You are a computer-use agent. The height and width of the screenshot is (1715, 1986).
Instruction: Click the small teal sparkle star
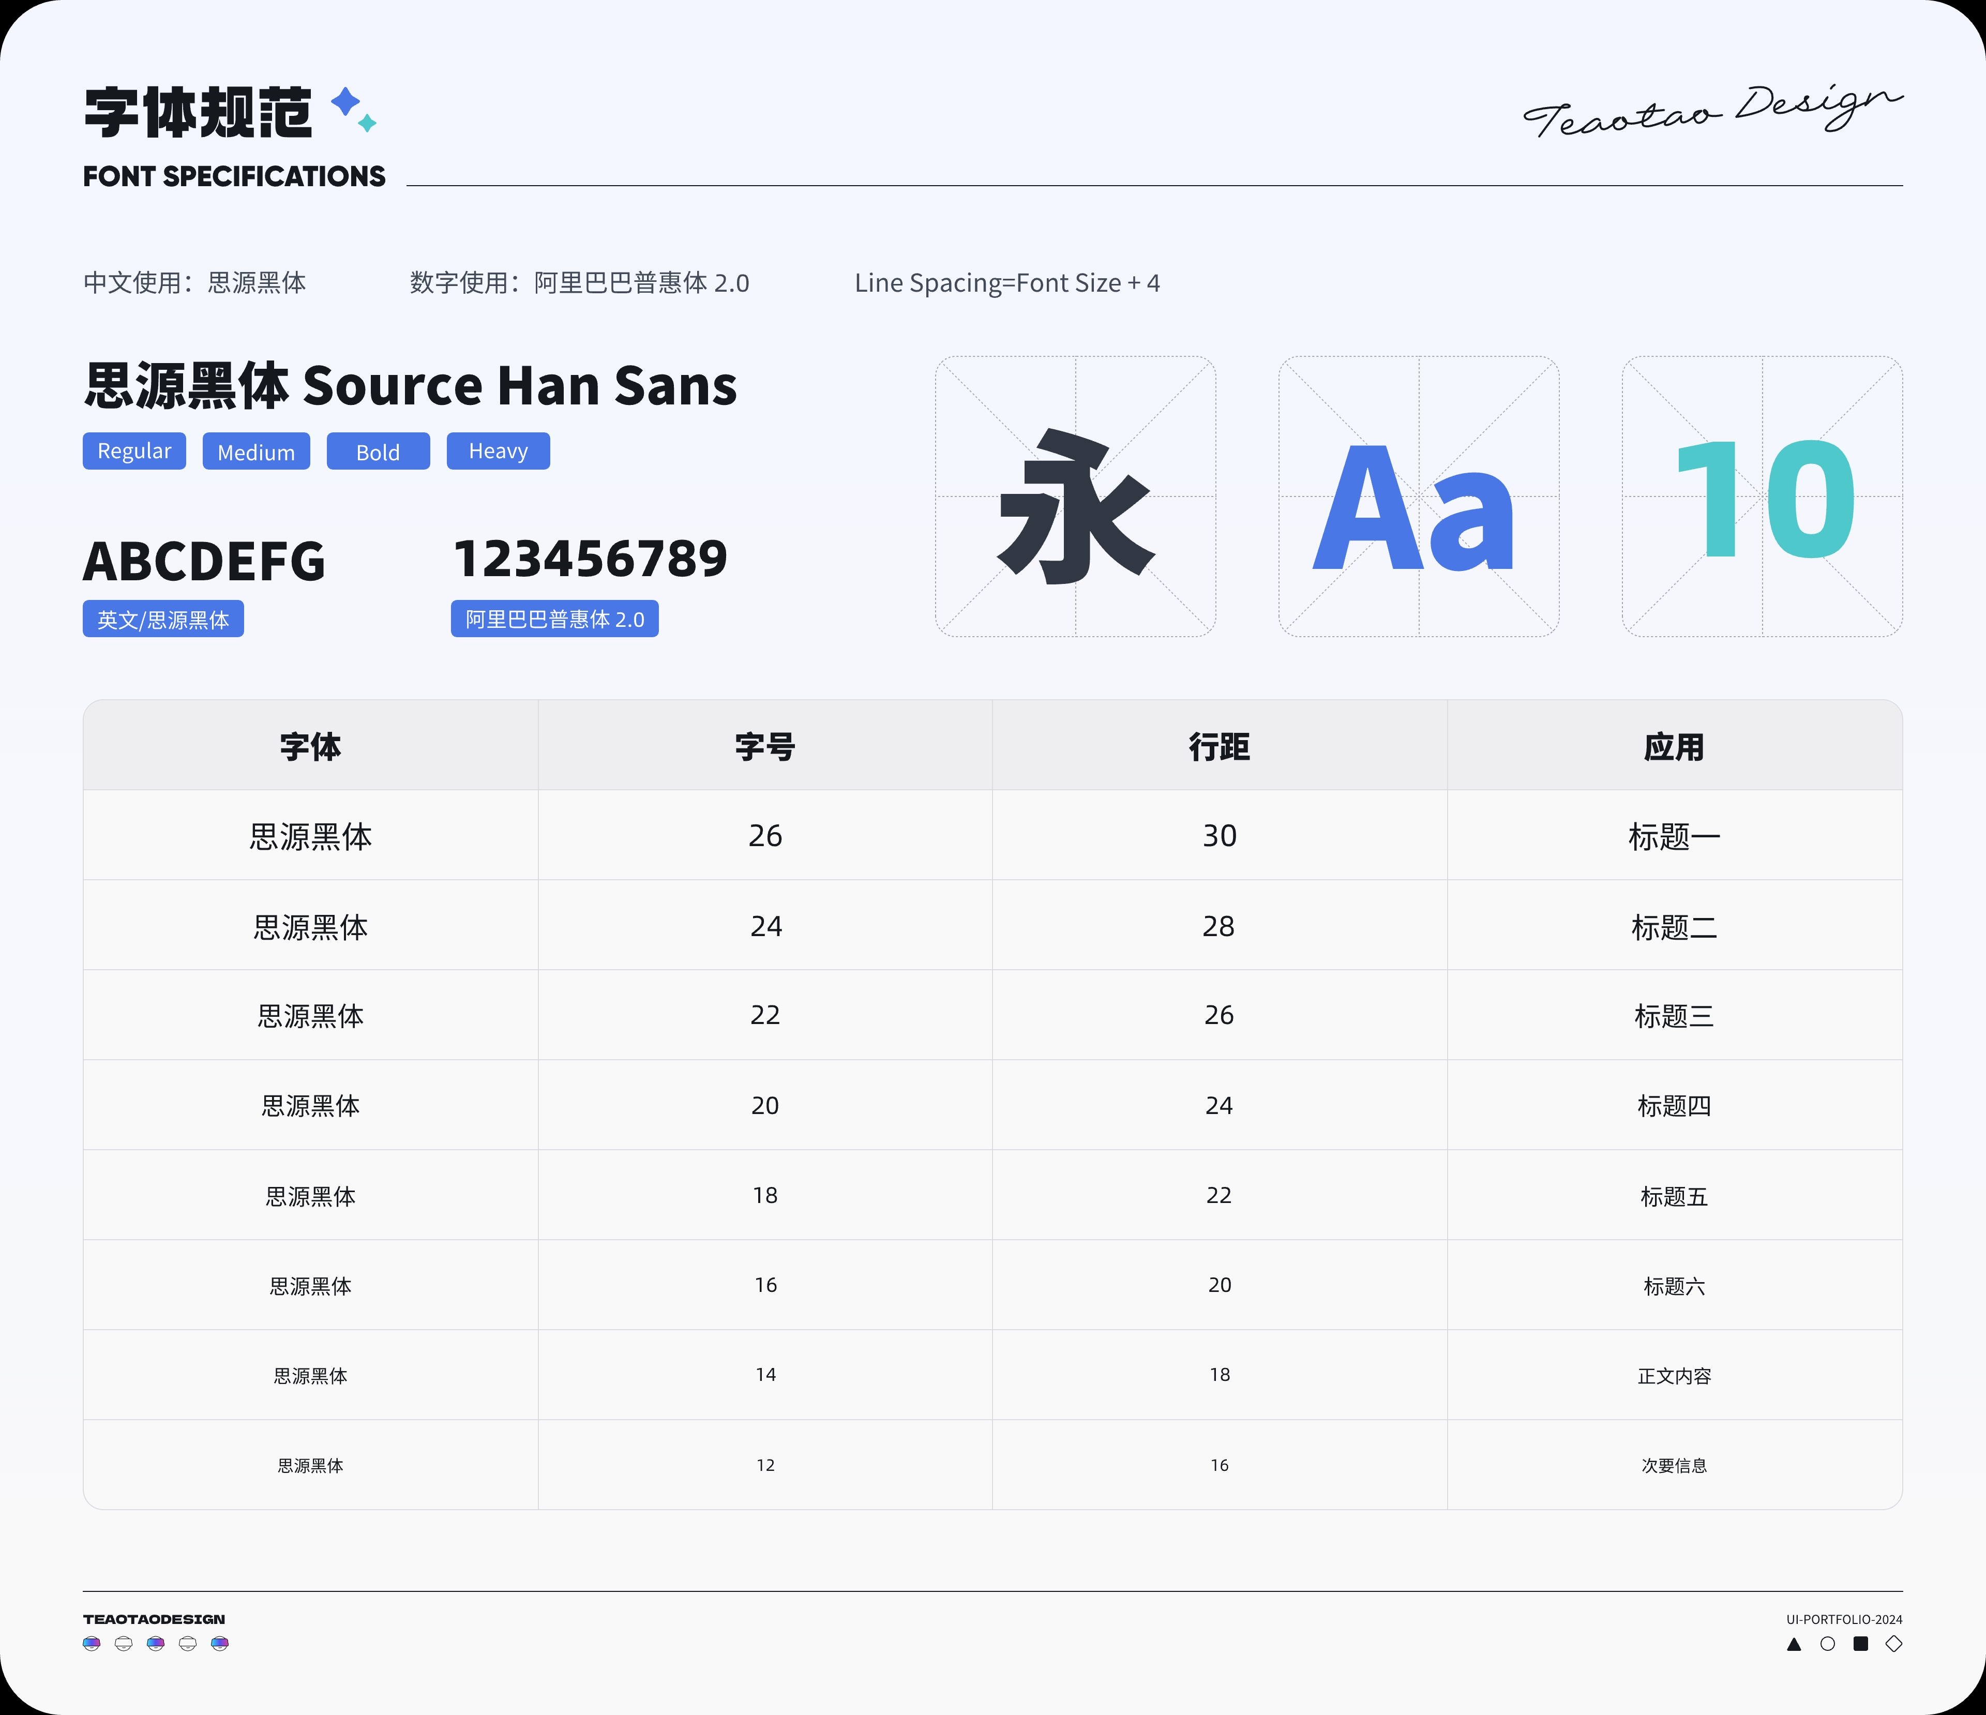click(367, 123)
